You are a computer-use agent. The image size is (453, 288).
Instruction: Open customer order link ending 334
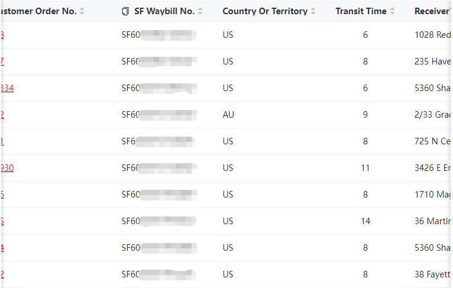coord(7,88)
